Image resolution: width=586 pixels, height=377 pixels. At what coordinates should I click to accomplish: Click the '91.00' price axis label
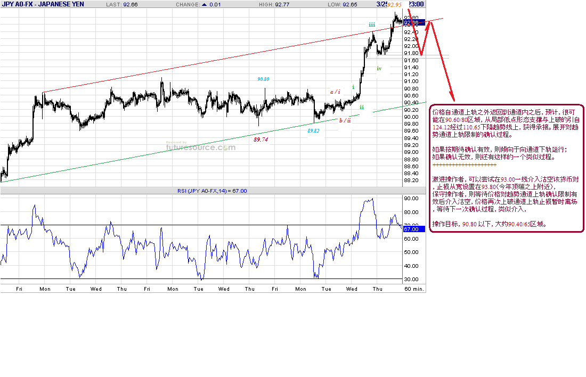pos(411,81)
